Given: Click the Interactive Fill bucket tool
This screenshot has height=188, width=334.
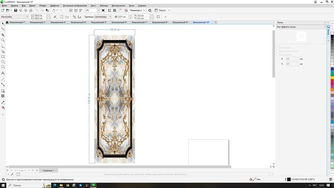Looking at the screenshot, I should (3, 108).
